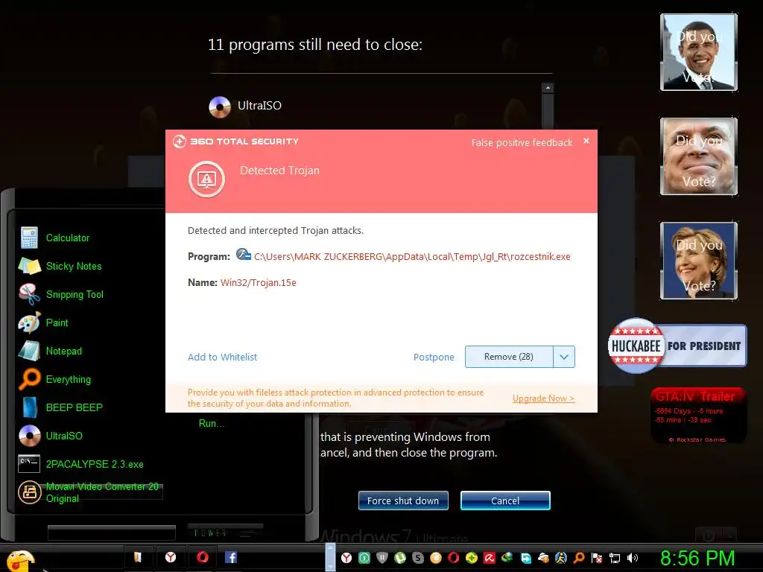Image resolution: width=763 pixels, height=572 pixels.
Task: Expand the Remove button dropdown arrow
Action: pos(564,357)
